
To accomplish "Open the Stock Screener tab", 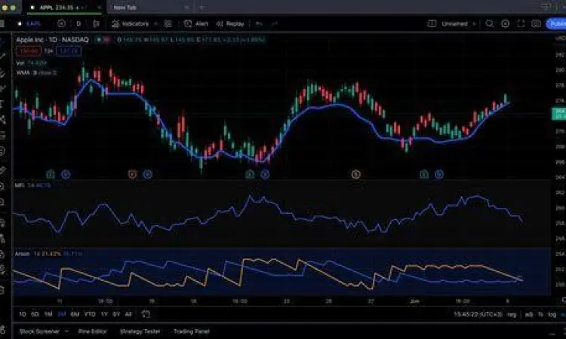I will point(39,331).
